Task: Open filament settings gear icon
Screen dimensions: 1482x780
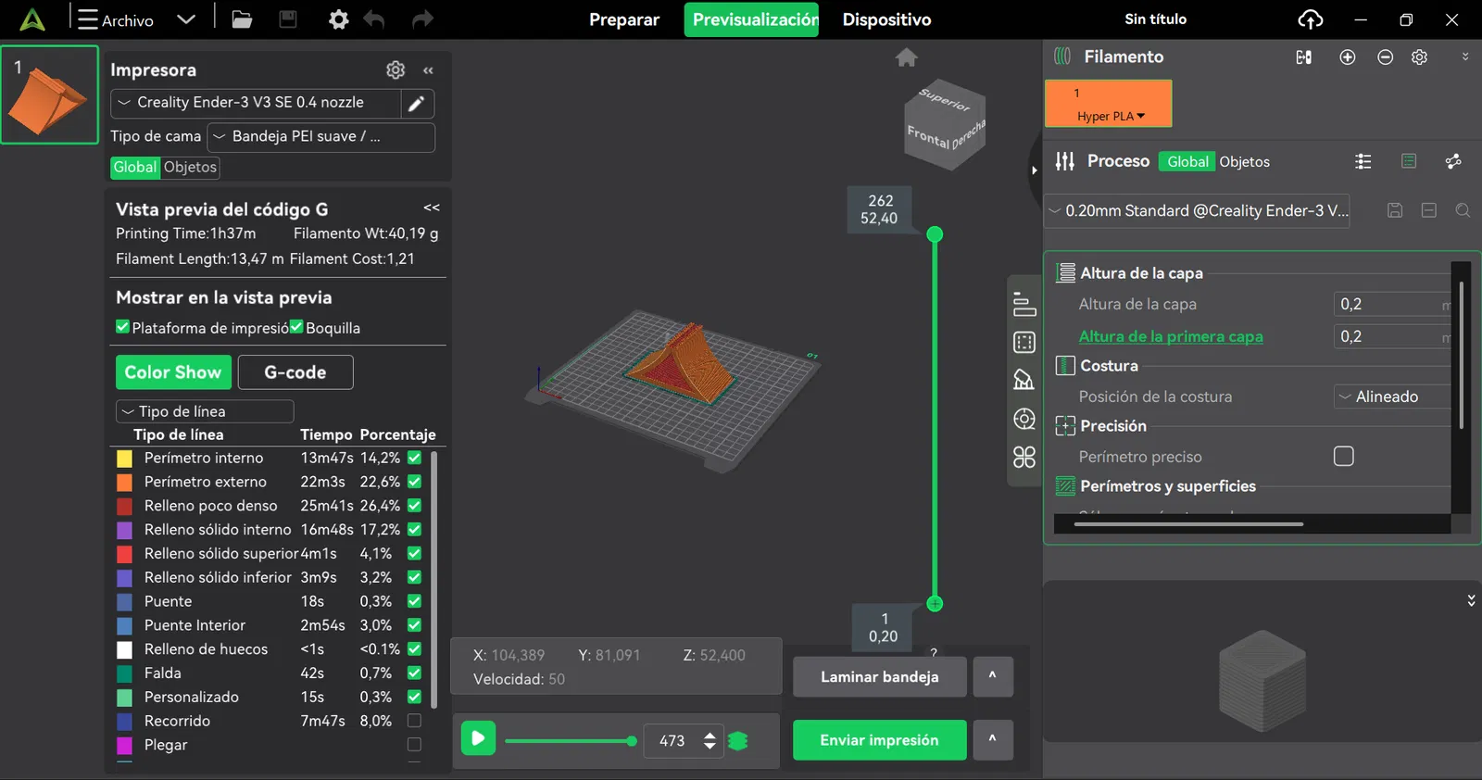Action: tap(1419, 57)
